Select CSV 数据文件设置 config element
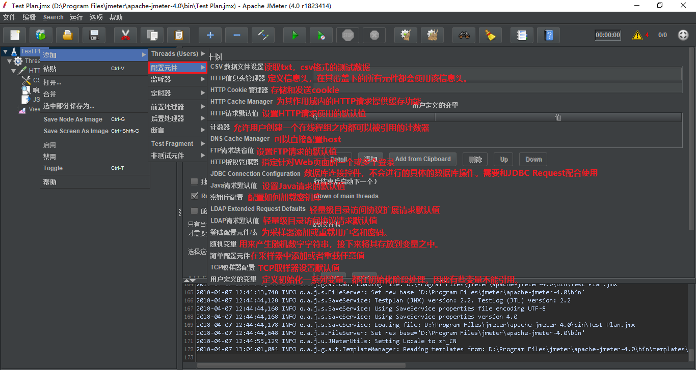The width and height of the screenshot is (696, 370). (237, 67)
